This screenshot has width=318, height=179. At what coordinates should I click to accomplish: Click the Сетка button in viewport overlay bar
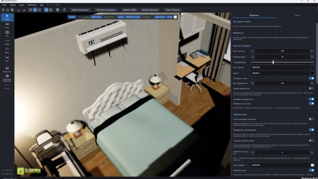click(169, 17)
